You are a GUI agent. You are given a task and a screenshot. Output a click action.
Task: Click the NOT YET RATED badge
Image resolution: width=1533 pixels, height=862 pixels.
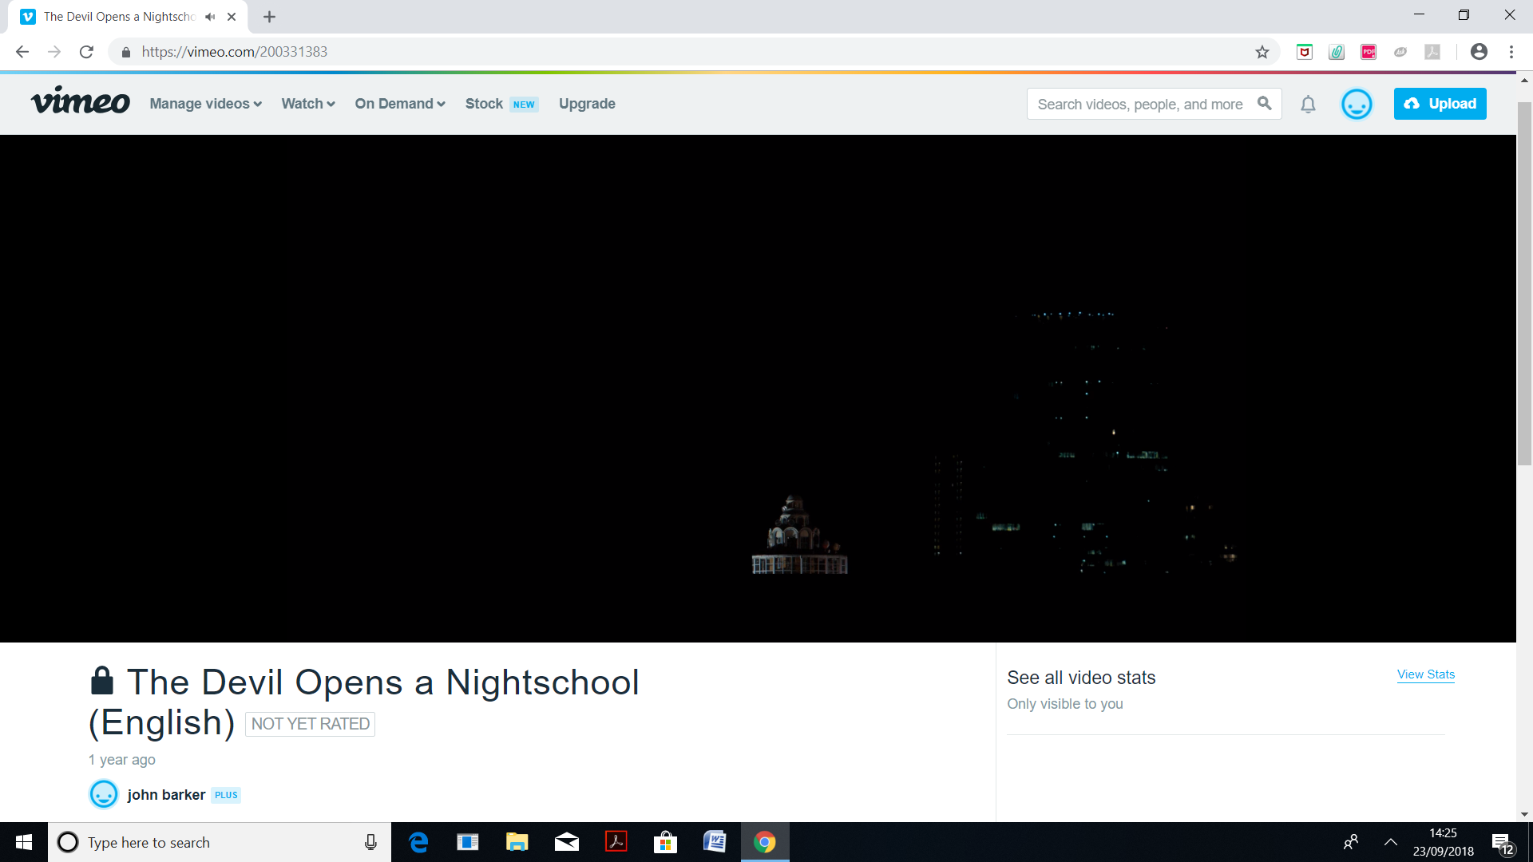pos(310,724)
